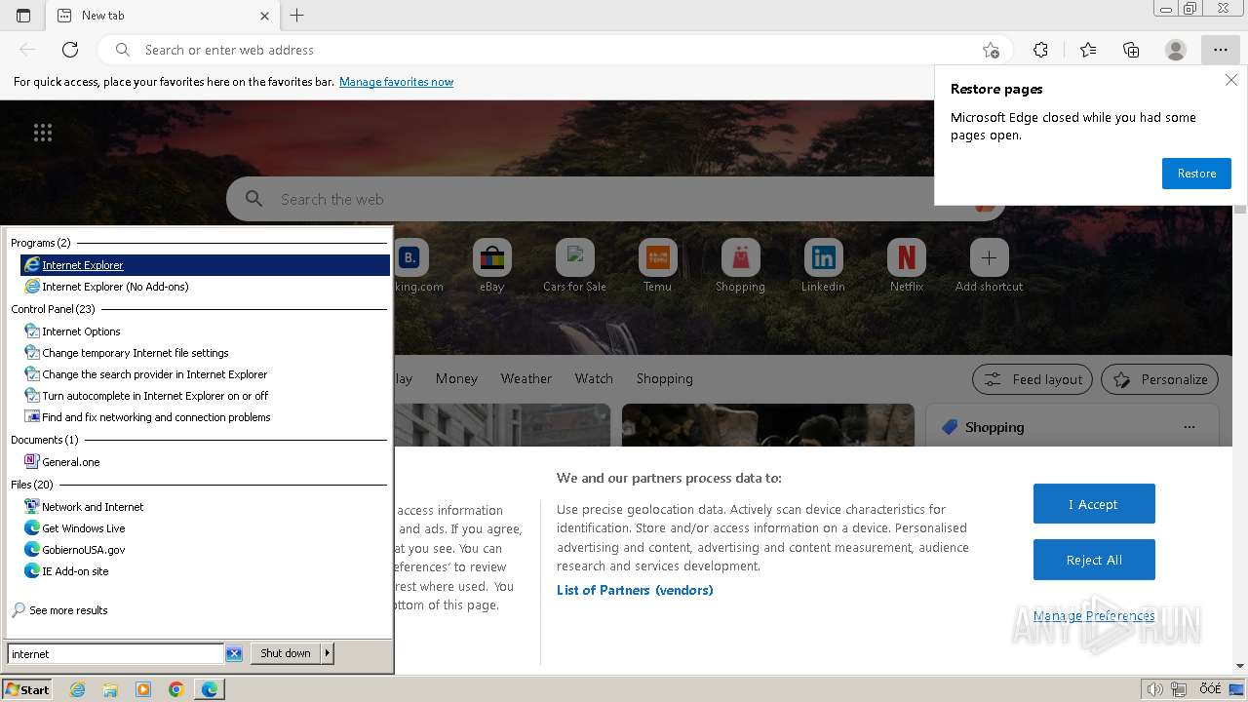Open the Extensions puzzle icon

pos(1040,50)
